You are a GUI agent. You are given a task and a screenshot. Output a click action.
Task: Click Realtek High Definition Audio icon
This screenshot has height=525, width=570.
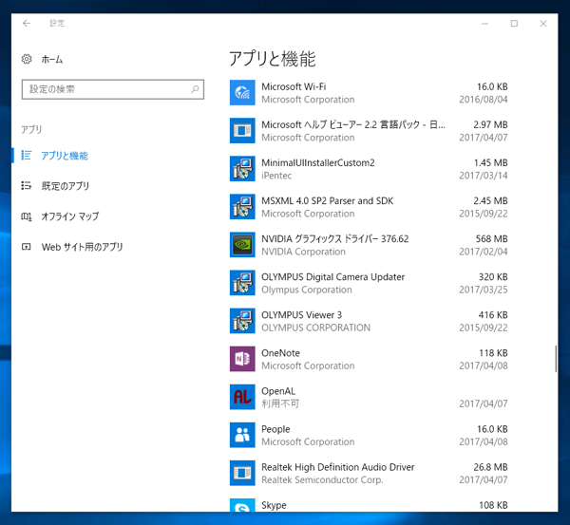[x=242, y=473]
